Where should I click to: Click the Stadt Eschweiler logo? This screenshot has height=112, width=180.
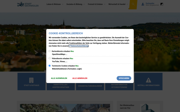tap(28, 4)
